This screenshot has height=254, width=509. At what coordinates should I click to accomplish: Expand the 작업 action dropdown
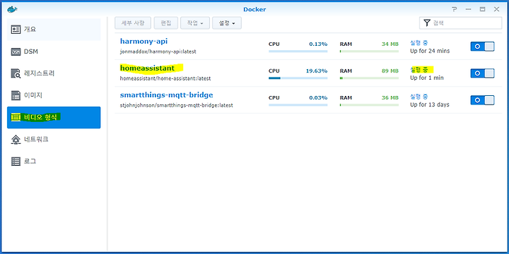coord(195,23)
